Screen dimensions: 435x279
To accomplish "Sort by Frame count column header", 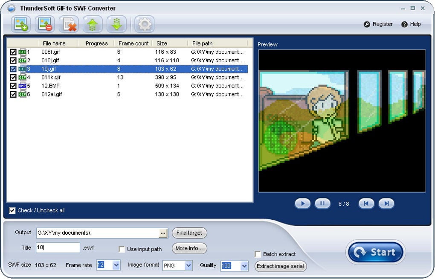I will pos(133,44).
